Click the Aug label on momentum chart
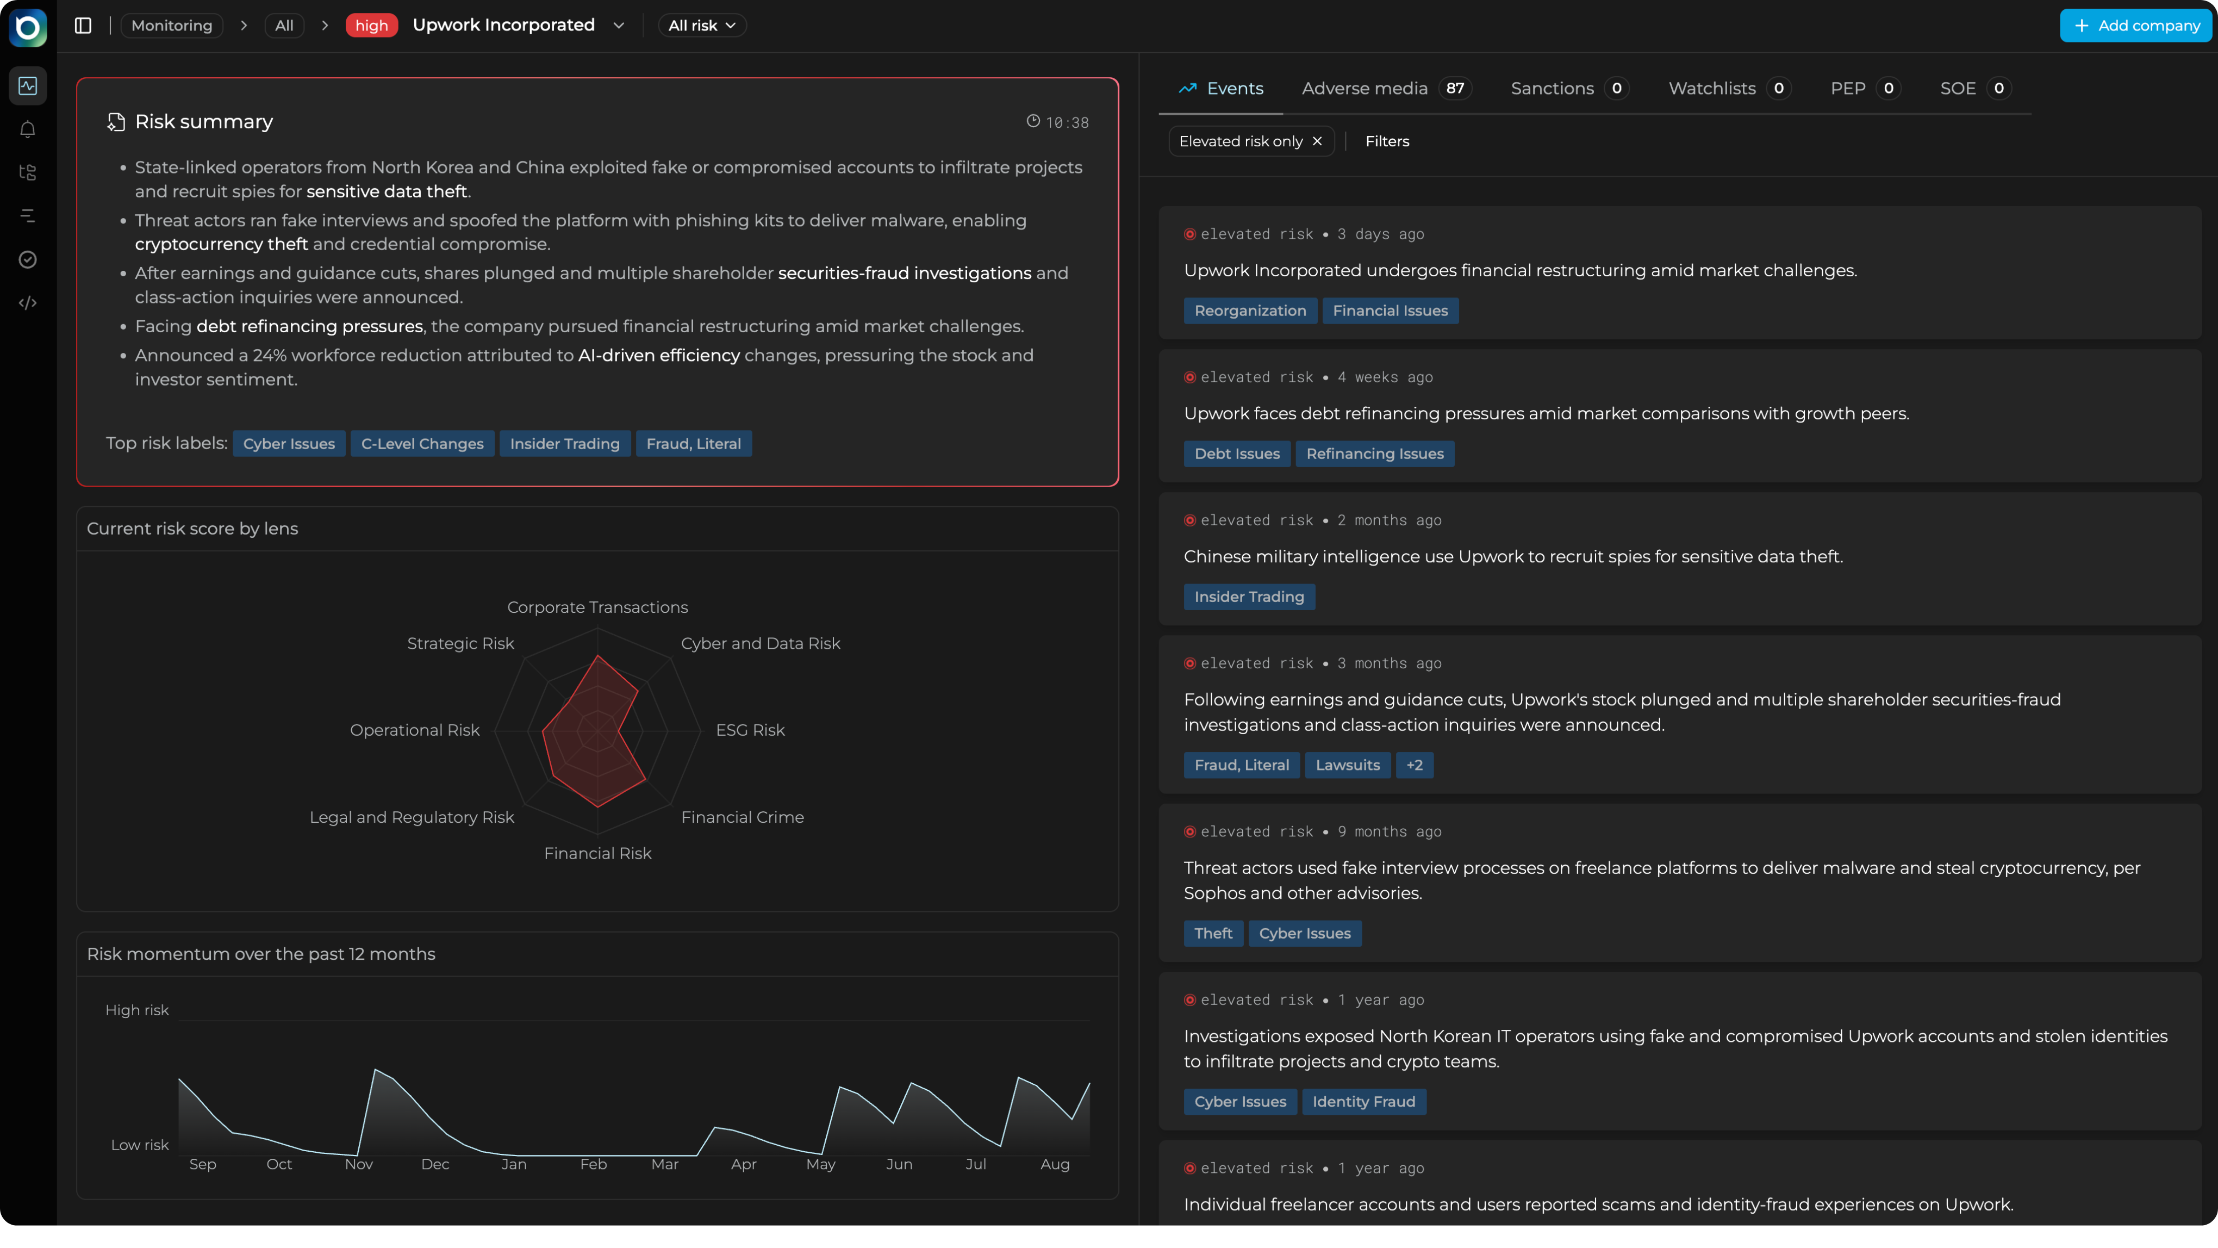This screenshot has width=2218, height=1248. [1055, 1164]
